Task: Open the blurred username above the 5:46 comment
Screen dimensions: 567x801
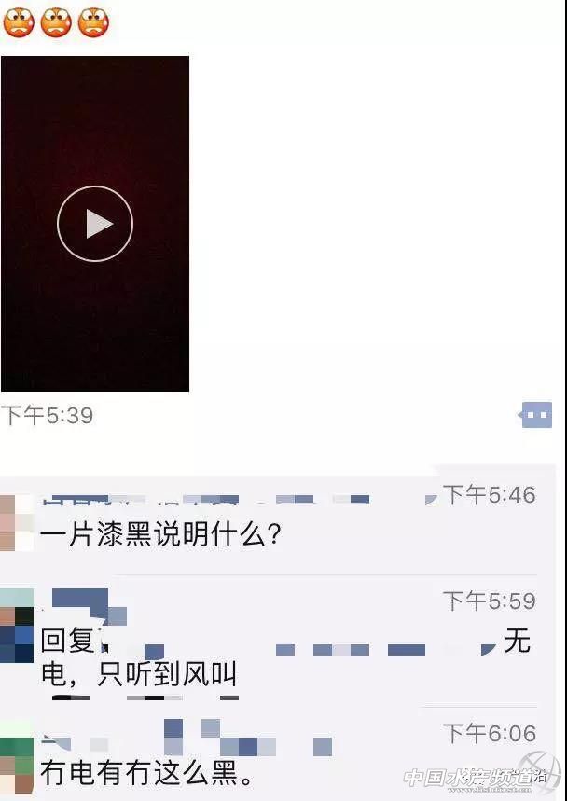Action: (204, 499)
